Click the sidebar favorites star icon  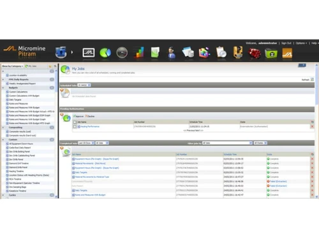point(50,66)
